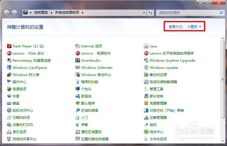227x146 pixels.
Task: Open the 索引选项 link
Action: click(19, 132)
